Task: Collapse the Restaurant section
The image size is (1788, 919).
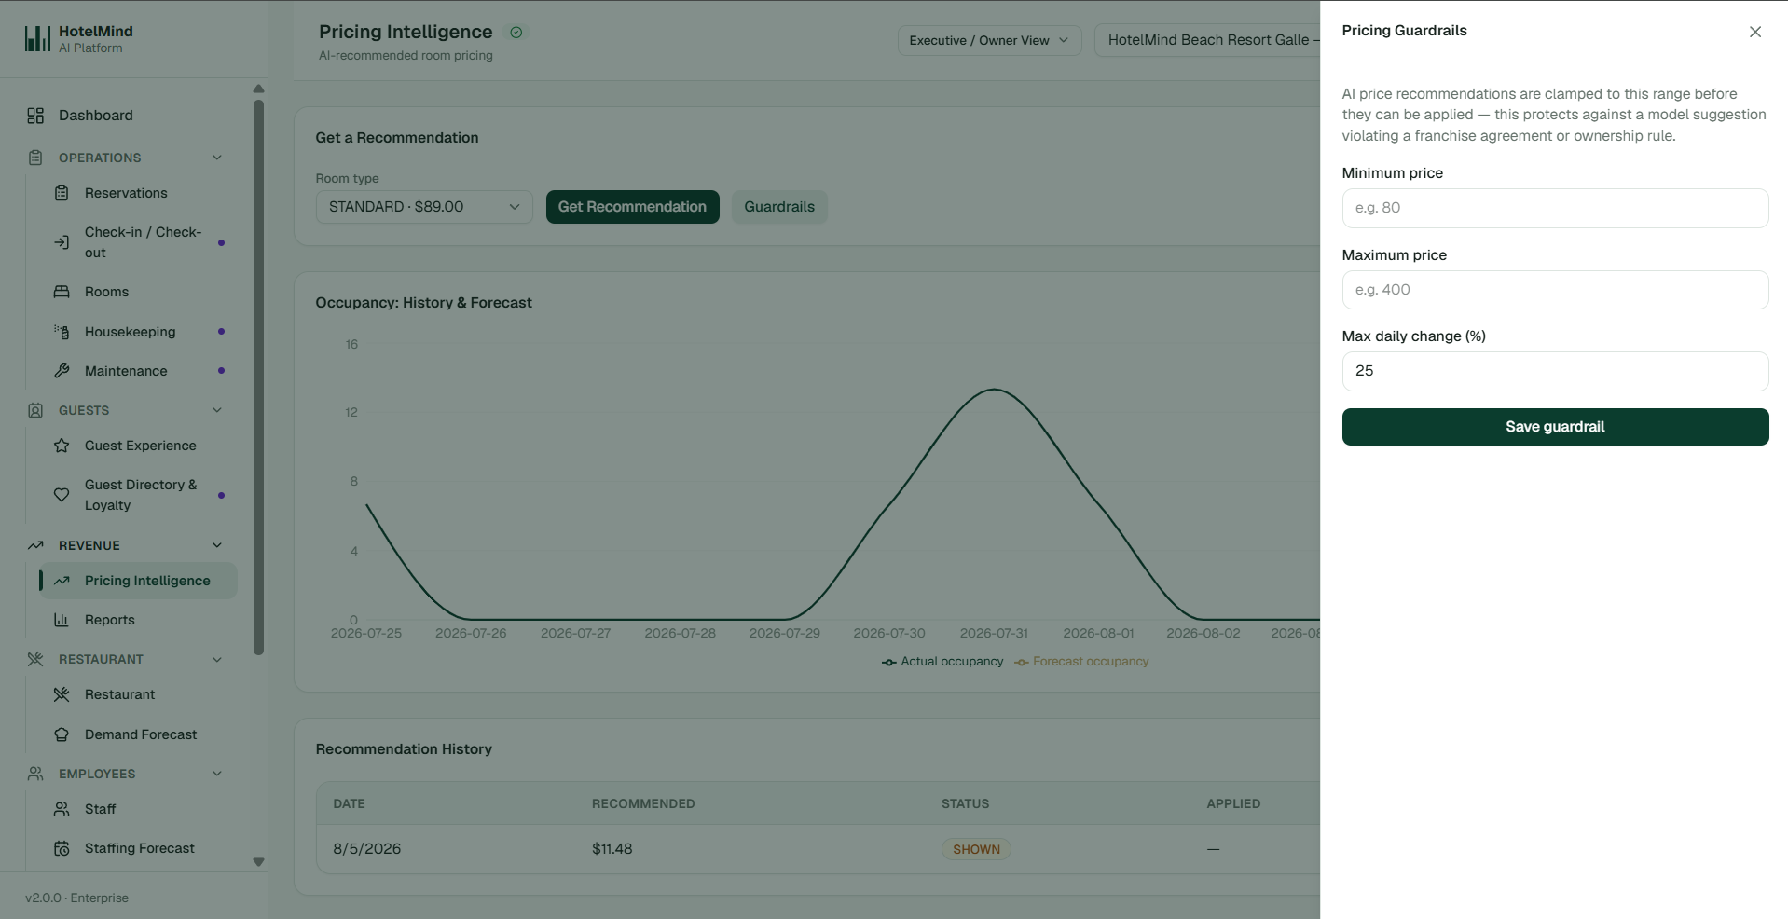Action: (x=217, y=659)
